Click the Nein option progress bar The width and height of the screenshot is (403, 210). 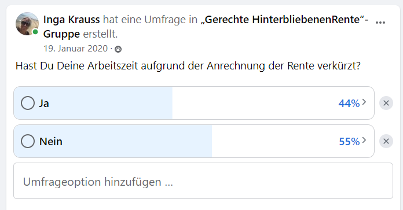(194, 141)
